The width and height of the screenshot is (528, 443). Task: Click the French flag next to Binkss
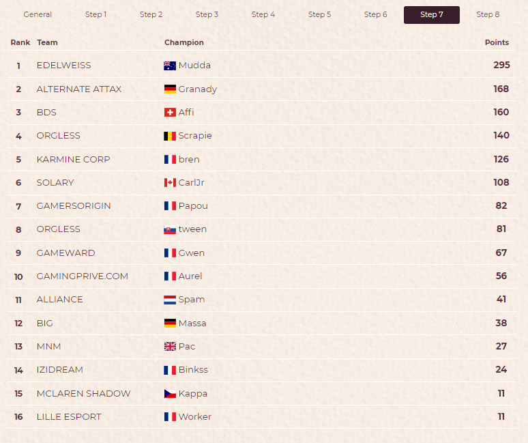170,370
